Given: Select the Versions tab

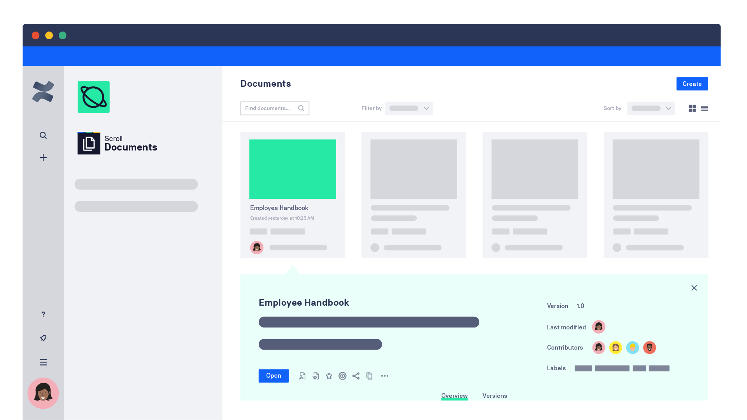Looking at the screenshot, I should coord(495,396).
